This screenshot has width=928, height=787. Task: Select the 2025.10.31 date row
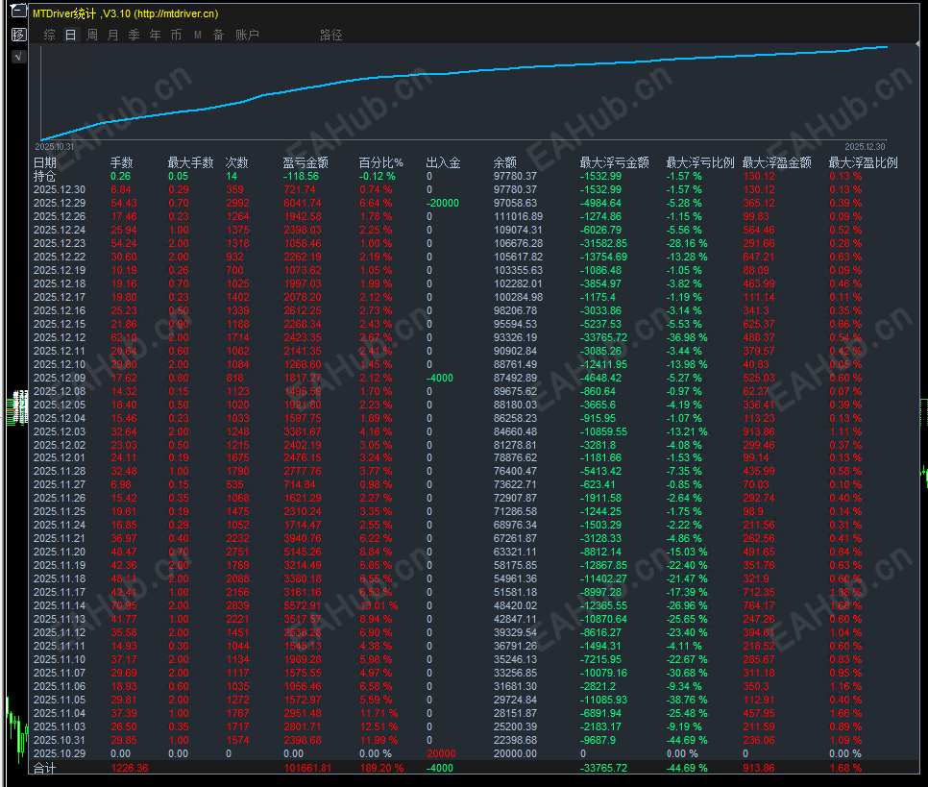[60, 740]
